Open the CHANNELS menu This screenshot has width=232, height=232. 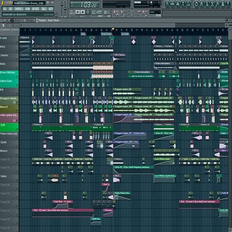point(19,9)
